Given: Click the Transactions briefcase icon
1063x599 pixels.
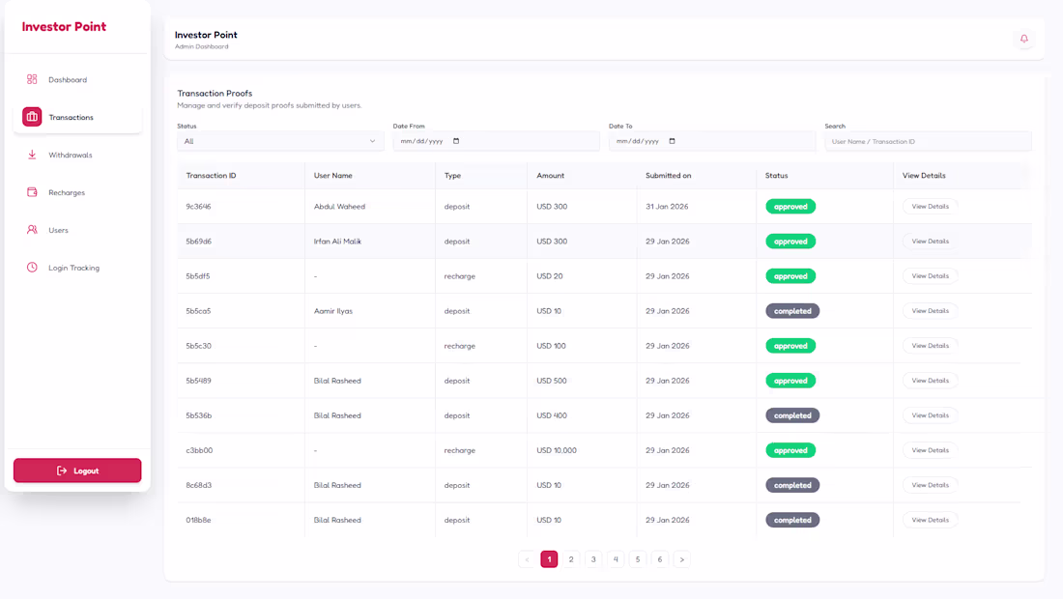Looking at the screenshot, I should coord(32,117).
